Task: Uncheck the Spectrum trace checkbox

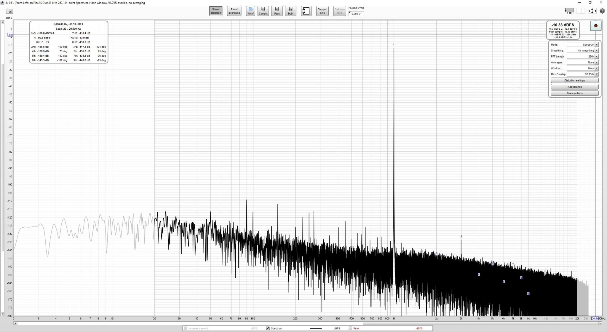Action: coord(268,328)
